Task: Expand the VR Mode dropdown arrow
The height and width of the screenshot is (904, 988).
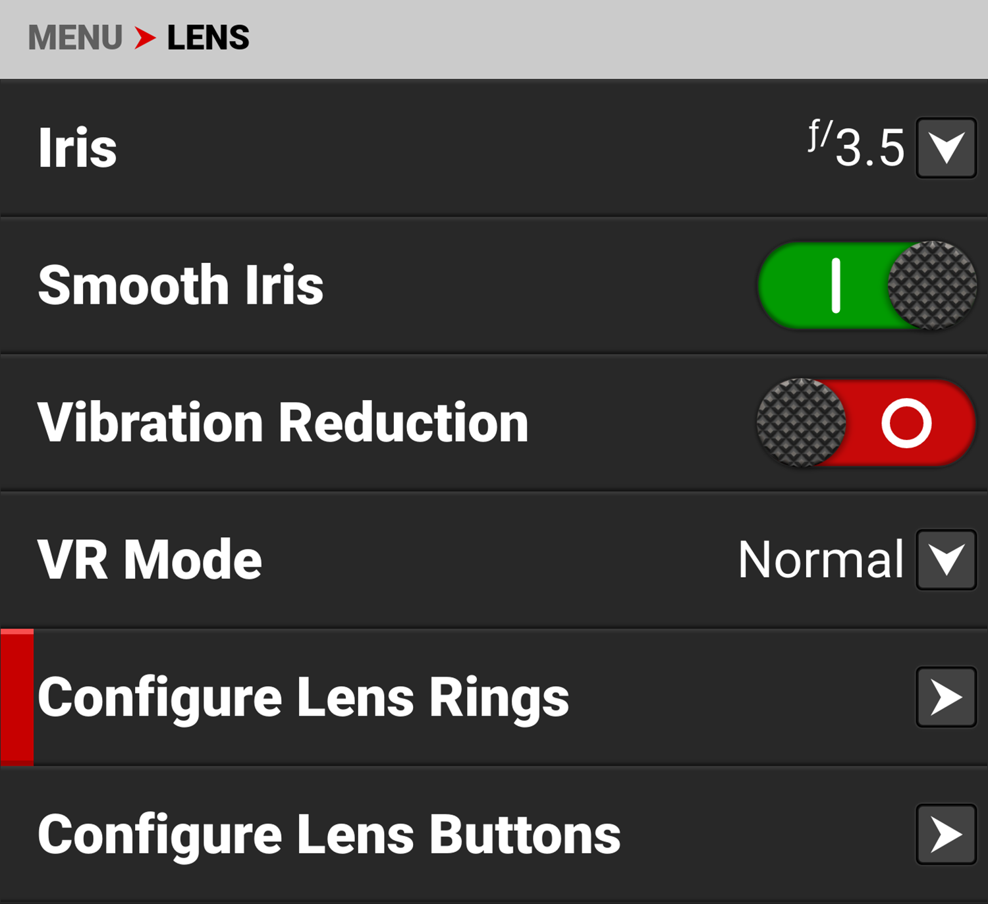Action: pyautogui.click(x=946, y=559)
